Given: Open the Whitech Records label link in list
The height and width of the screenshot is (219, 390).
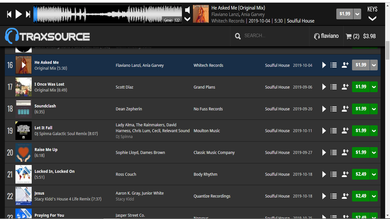Looking at the screenshot, I should (x=208, y=65).
